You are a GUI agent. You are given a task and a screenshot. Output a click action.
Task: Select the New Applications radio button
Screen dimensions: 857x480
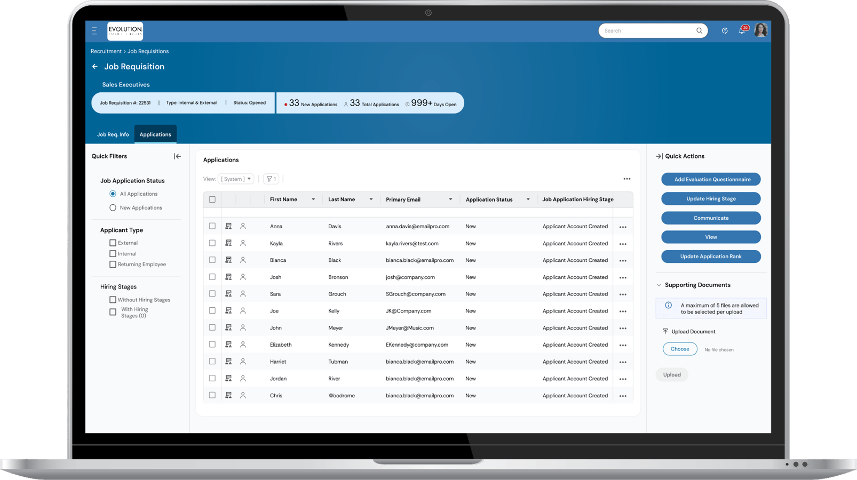113,207
